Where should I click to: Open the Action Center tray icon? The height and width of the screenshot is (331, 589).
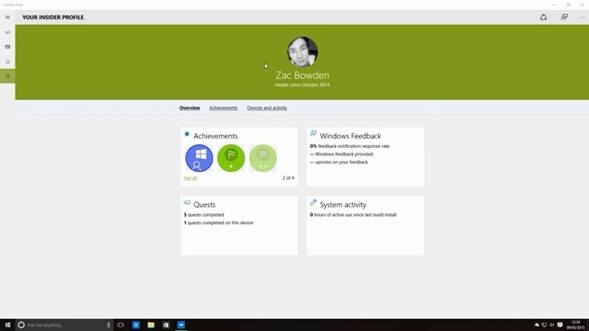[560, 325]
